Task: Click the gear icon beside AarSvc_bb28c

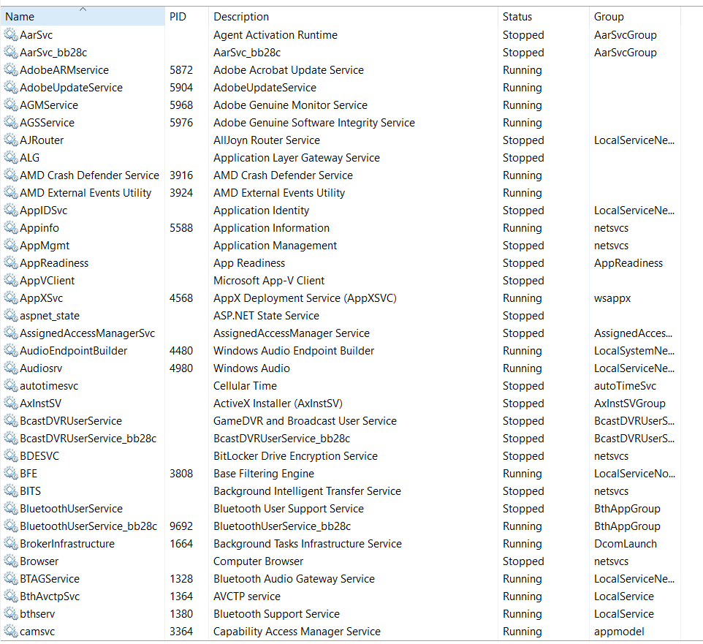Action: tap(11, 52)
